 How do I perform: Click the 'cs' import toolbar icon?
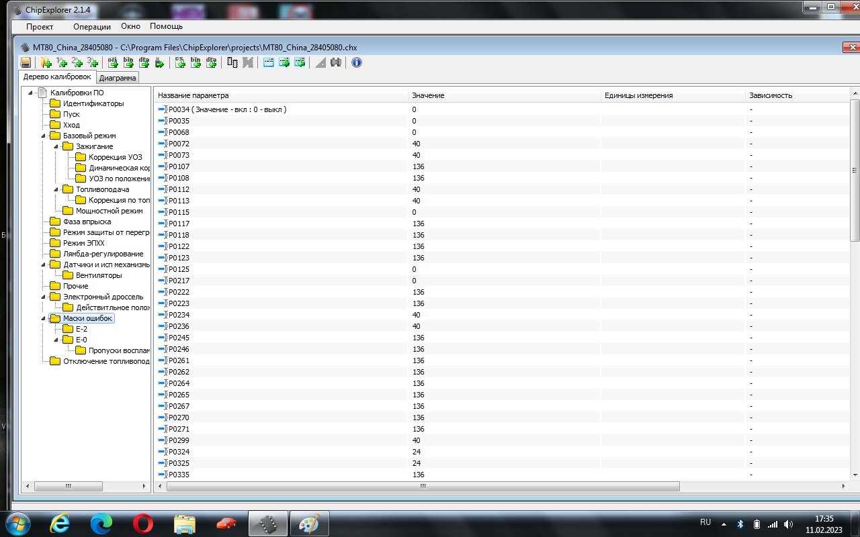(x=179, y=62)
